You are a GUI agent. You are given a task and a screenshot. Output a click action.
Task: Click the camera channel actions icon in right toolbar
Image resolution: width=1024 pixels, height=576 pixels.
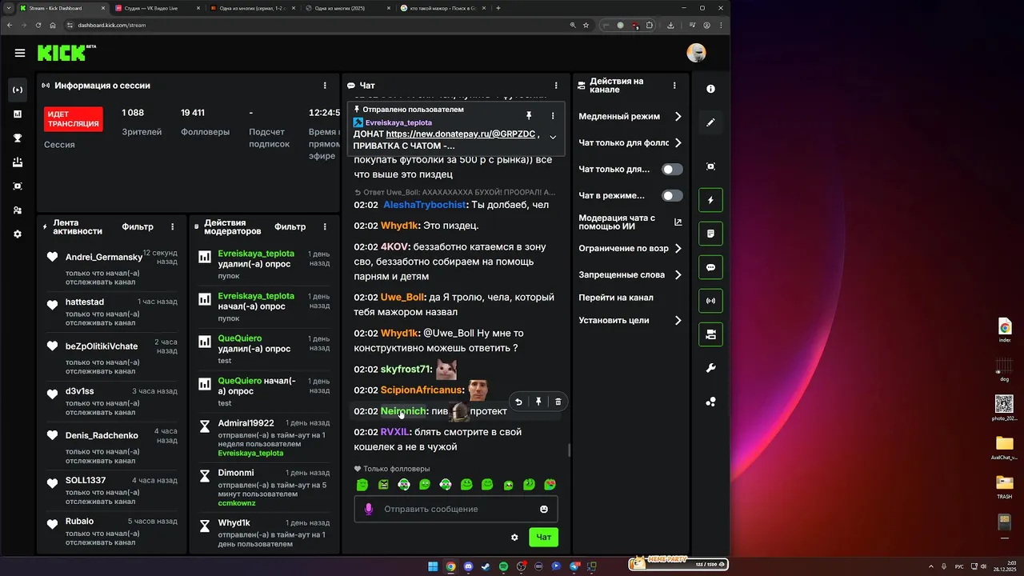pos(710,334)
